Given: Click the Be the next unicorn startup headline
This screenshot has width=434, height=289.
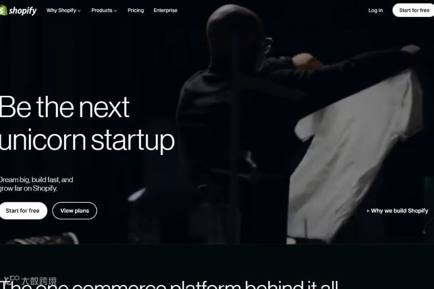Looking at the screenshot, I should [x=87, y=124].
